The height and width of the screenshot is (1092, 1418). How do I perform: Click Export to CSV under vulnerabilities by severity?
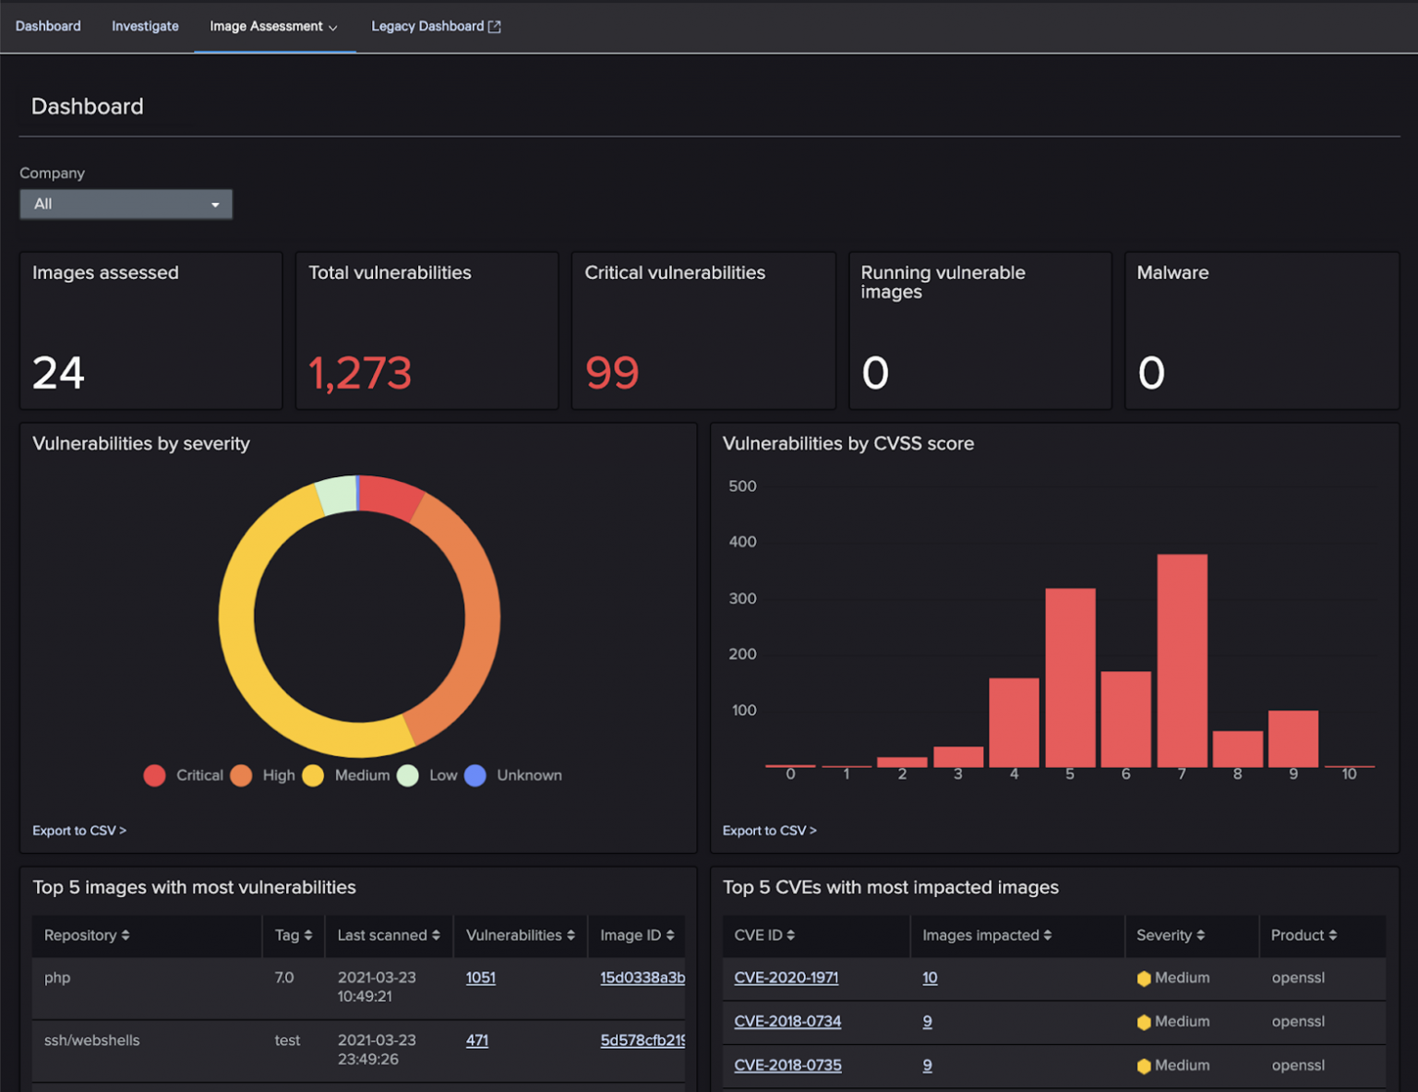coord(79,830)
